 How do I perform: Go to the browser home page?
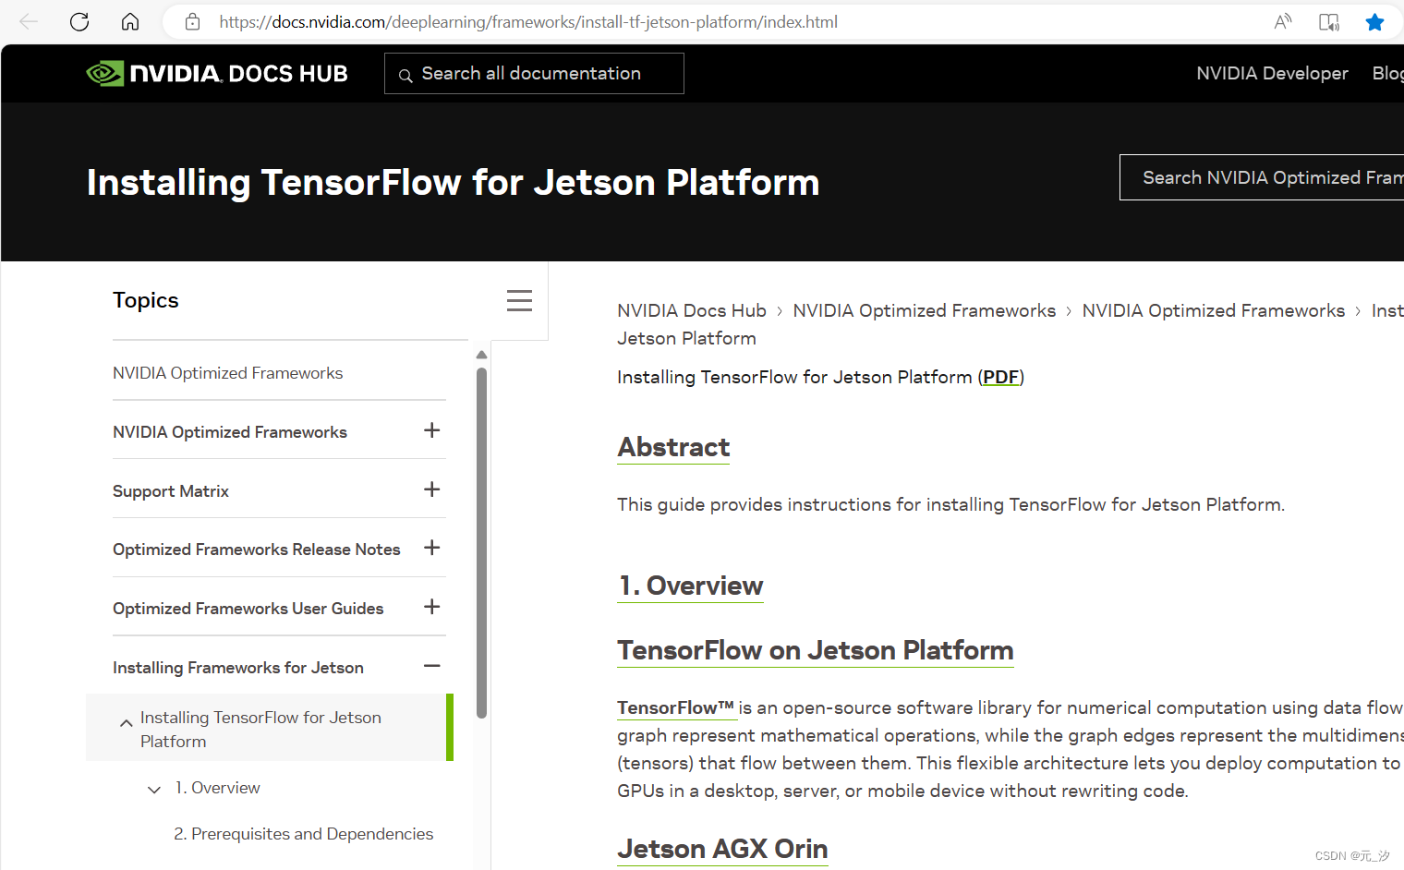(x=129, y=21)
